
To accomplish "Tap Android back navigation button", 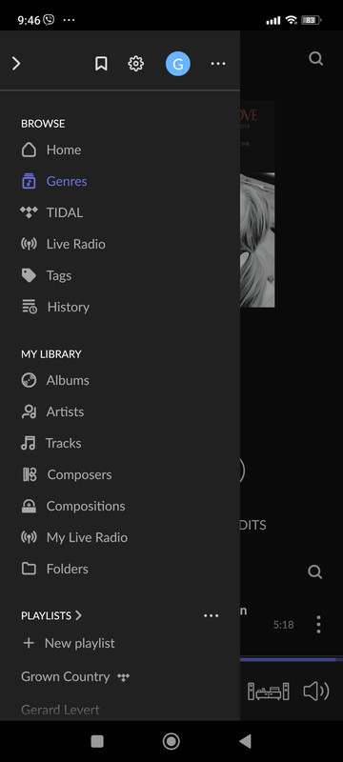I will (246, 741).
